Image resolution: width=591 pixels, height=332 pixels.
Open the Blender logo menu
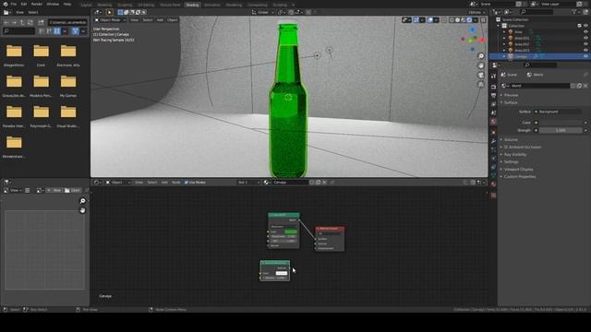(x=6, y=4)
